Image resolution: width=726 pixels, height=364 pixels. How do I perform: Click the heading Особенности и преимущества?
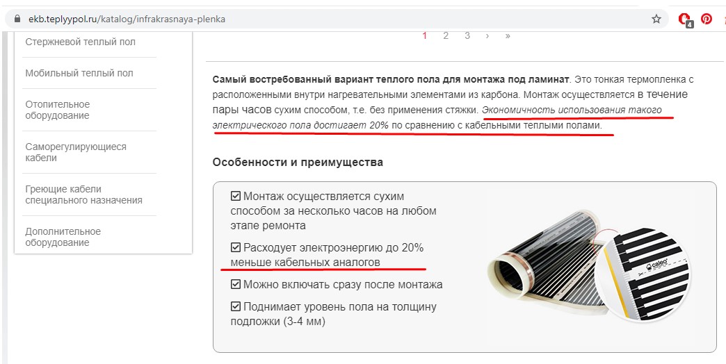[298, 163]
